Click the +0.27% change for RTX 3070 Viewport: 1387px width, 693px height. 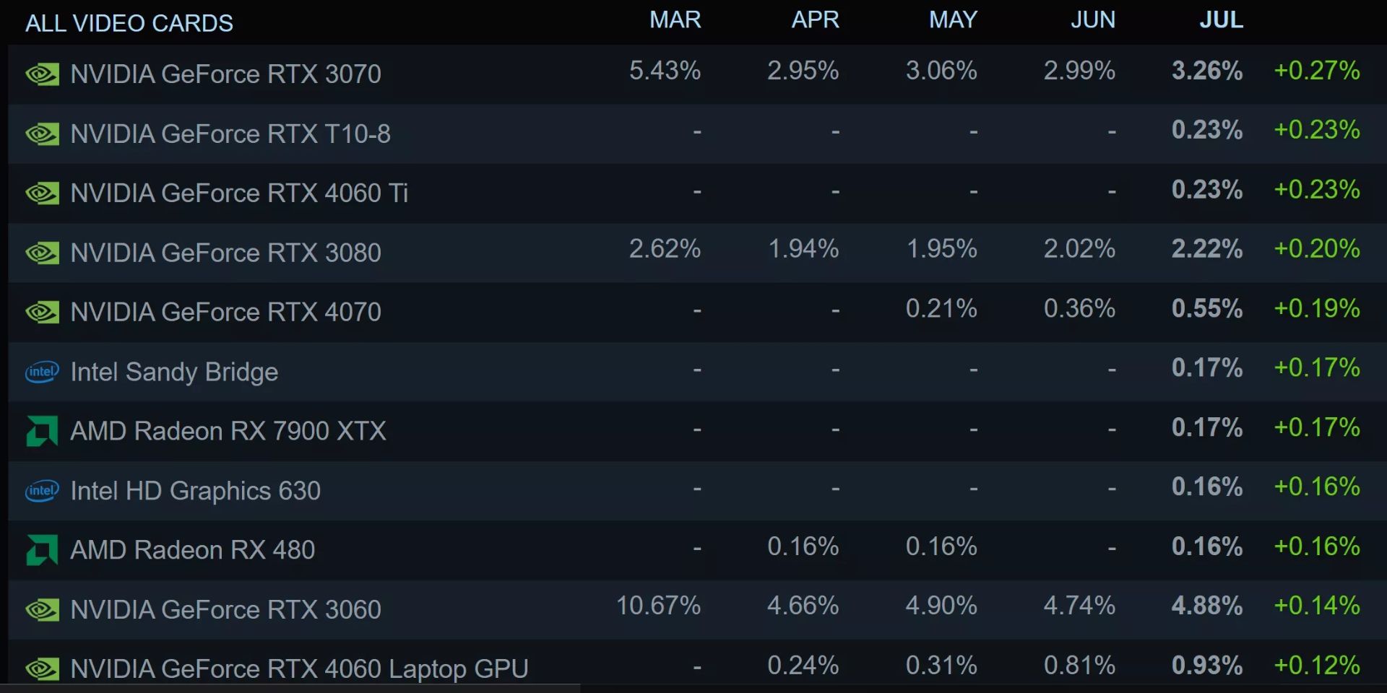[1316, 71]
